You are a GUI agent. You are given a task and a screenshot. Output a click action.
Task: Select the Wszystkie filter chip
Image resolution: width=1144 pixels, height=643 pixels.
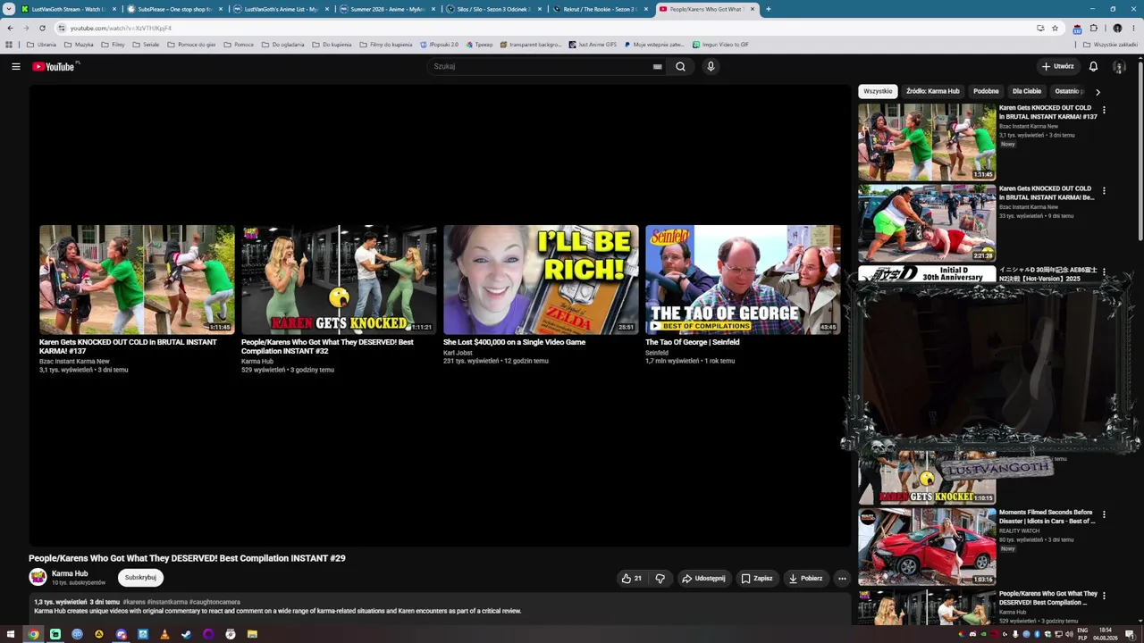coord(878,91)
